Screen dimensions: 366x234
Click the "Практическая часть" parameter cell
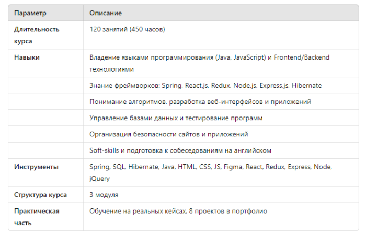(37, 216)
